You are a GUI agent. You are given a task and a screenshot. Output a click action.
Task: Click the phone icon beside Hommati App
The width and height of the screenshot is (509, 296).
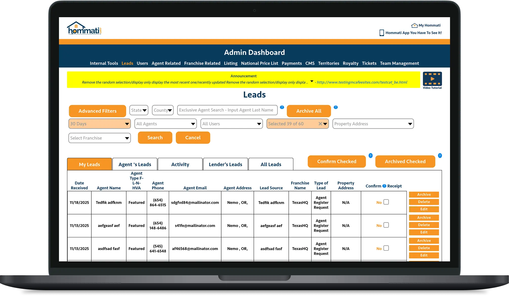pyautogui.click(x=382, y=33)
